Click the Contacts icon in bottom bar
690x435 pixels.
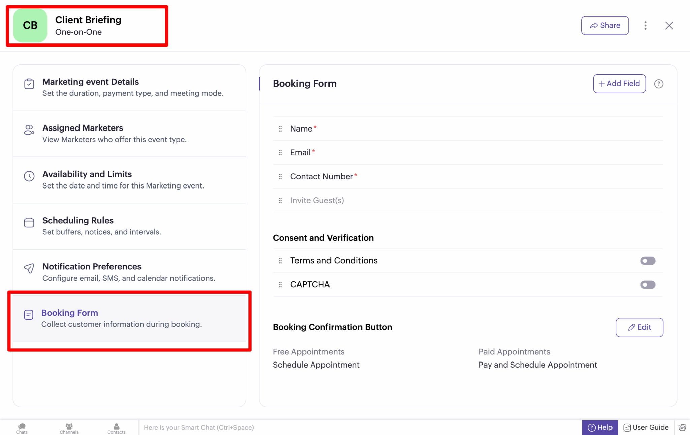116,427
